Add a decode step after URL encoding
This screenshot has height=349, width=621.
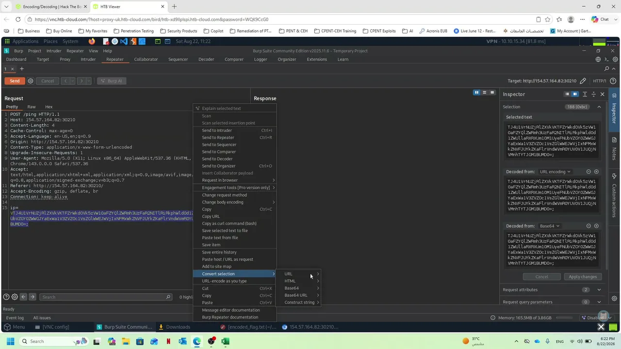596,172
